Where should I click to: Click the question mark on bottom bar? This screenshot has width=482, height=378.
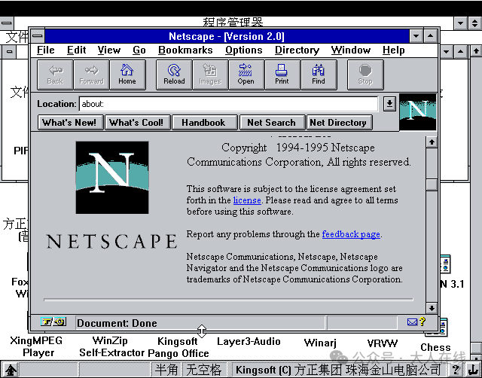click(456, 370)
